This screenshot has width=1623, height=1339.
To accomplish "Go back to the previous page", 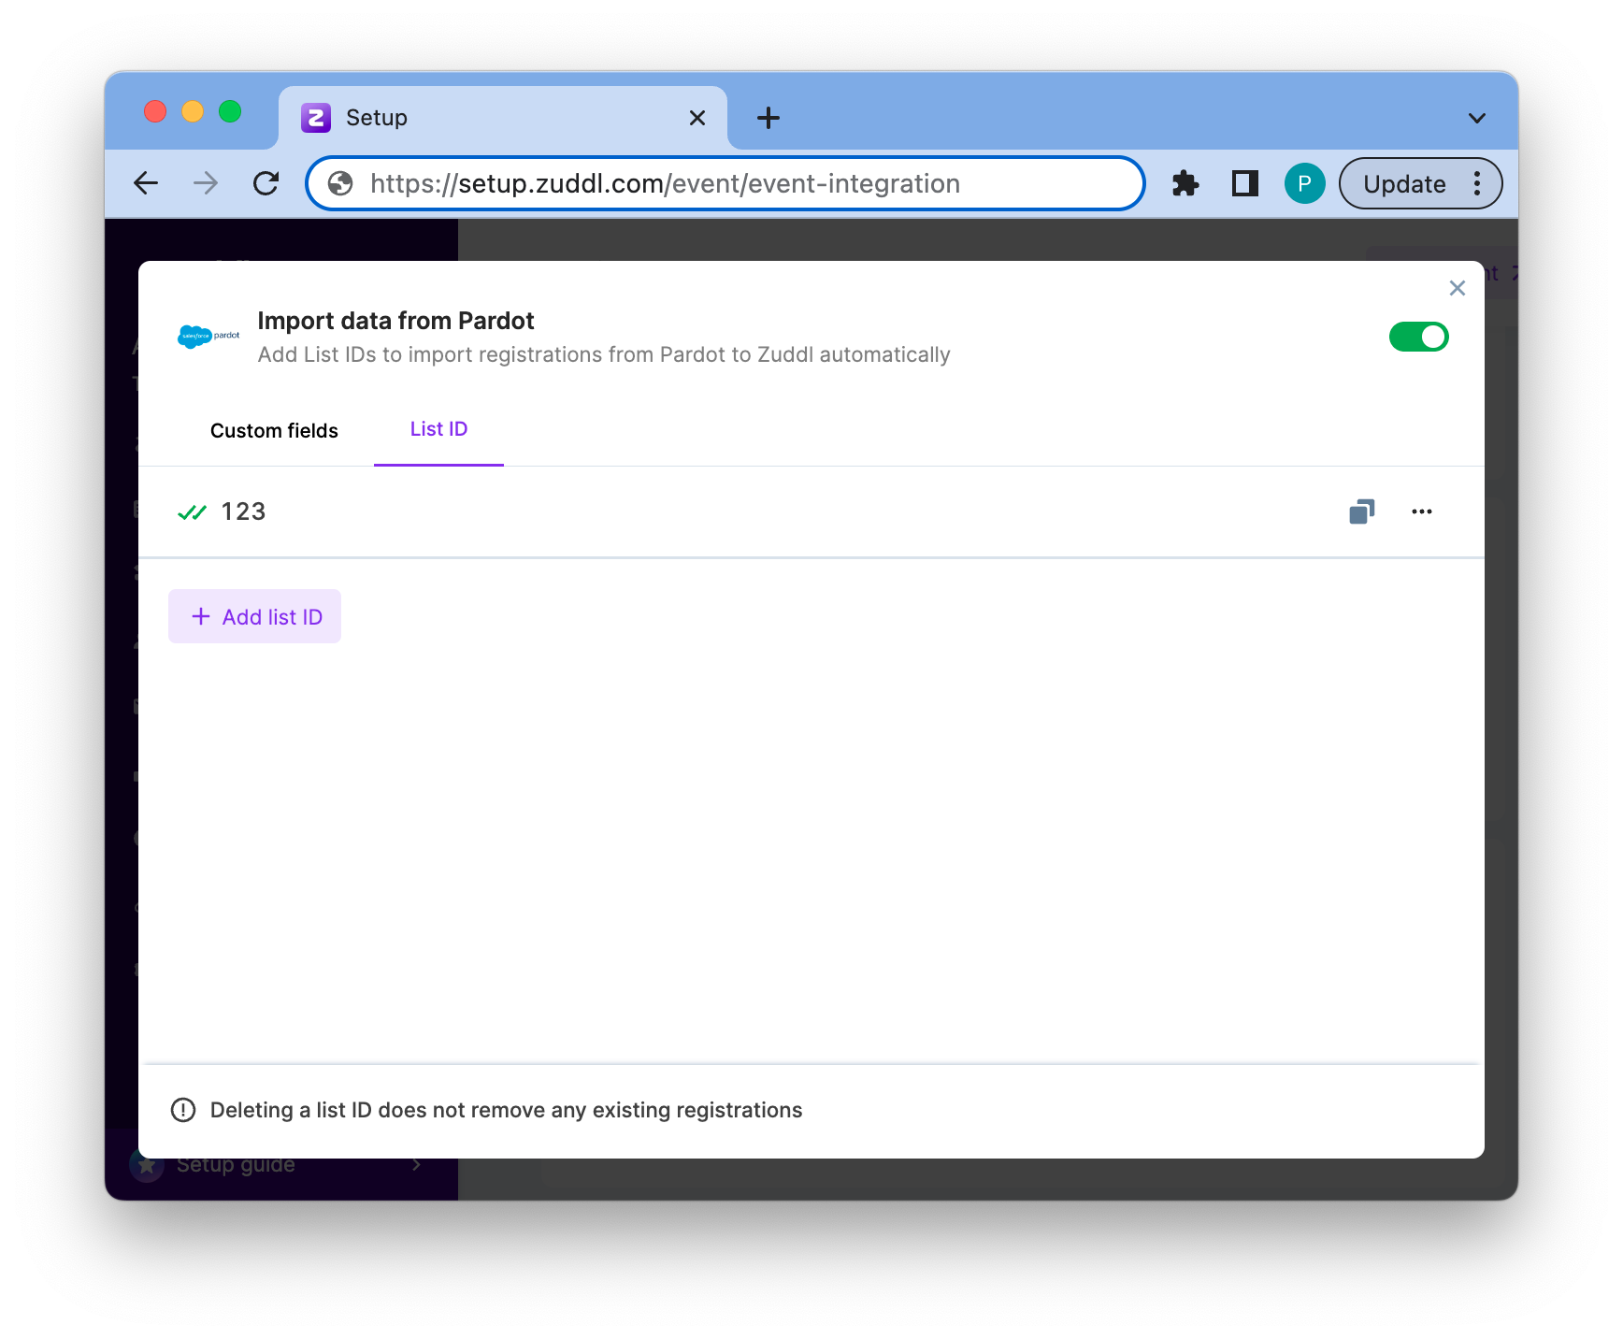I will (146, 183).
